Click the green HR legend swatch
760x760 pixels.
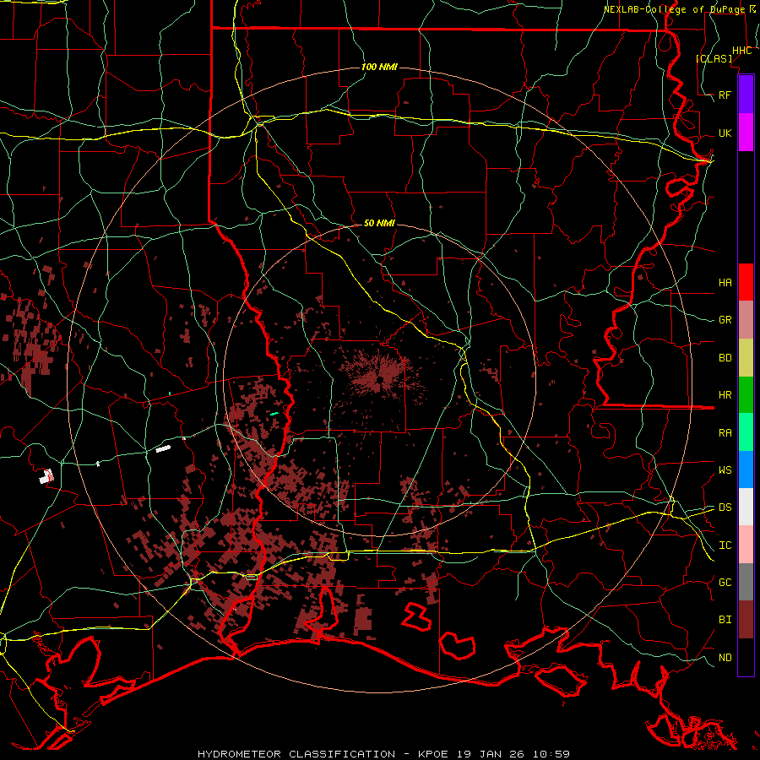coord(746,395)
